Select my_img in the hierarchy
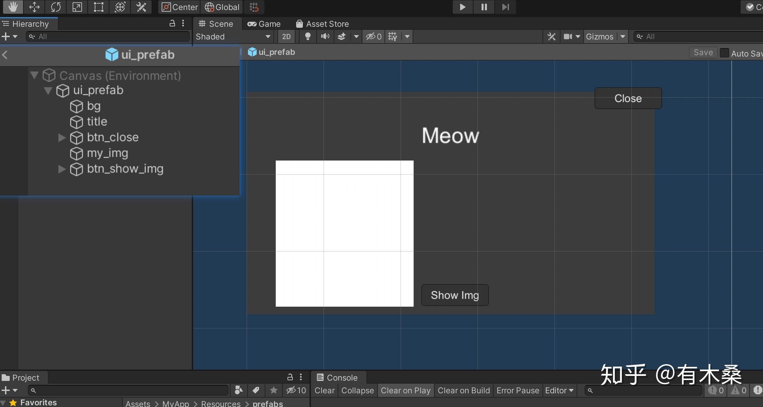The height and width of the screenshot is (407, 763). pos(107,153)
